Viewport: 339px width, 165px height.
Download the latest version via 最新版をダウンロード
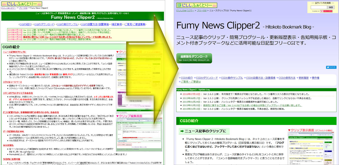[194, 58]
